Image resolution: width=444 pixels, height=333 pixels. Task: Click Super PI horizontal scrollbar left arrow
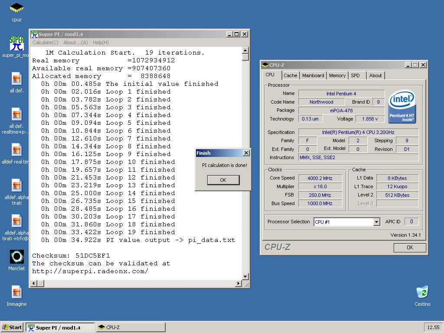[34, 283]
